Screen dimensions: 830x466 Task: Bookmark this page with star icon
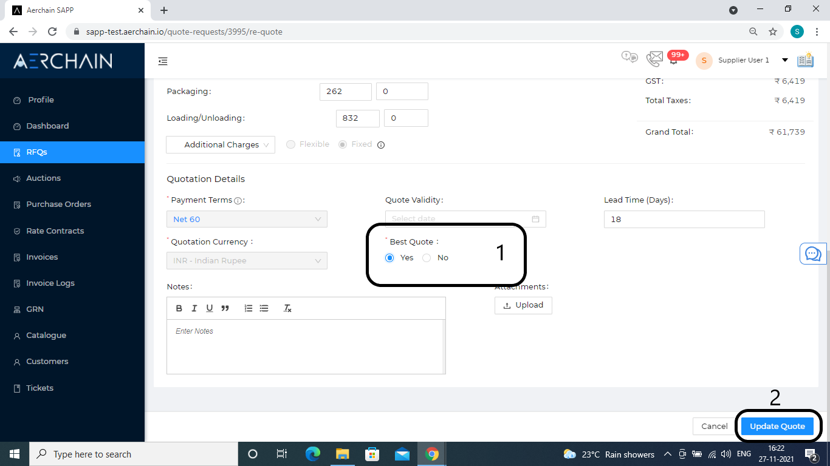click(773, 32)
